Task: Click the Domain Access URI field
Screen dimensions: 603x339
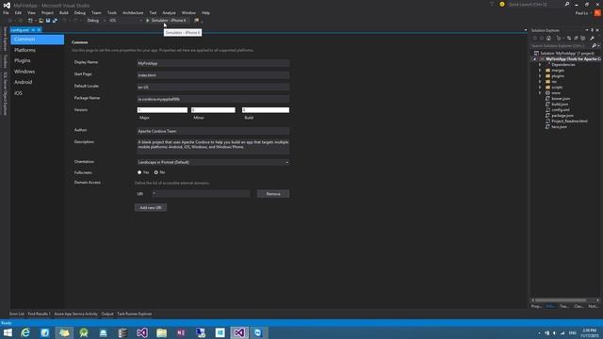Action: point(201,194)
